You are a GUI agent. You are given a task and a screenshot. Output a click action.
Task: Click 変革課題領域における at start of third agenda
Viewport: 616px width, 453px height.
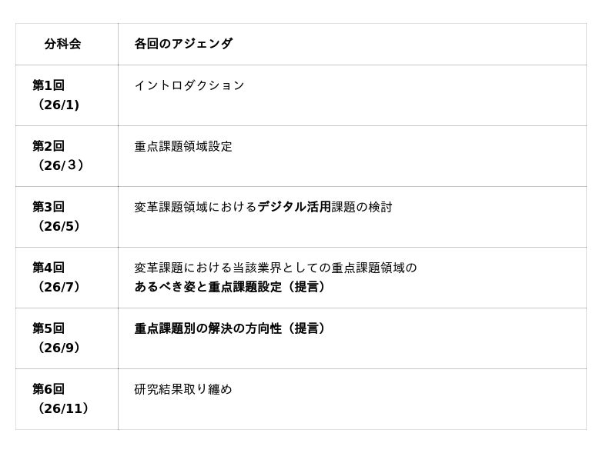[196, 207]
